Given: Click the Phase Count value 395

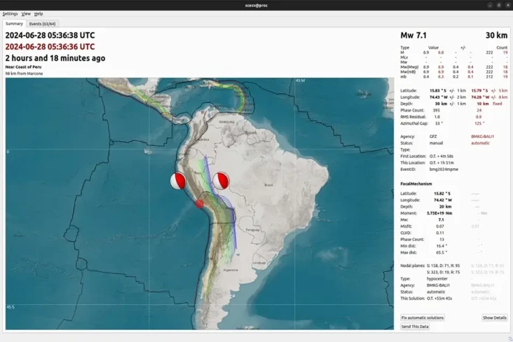Looking at the screenshot, I should (x=437, y=110).
